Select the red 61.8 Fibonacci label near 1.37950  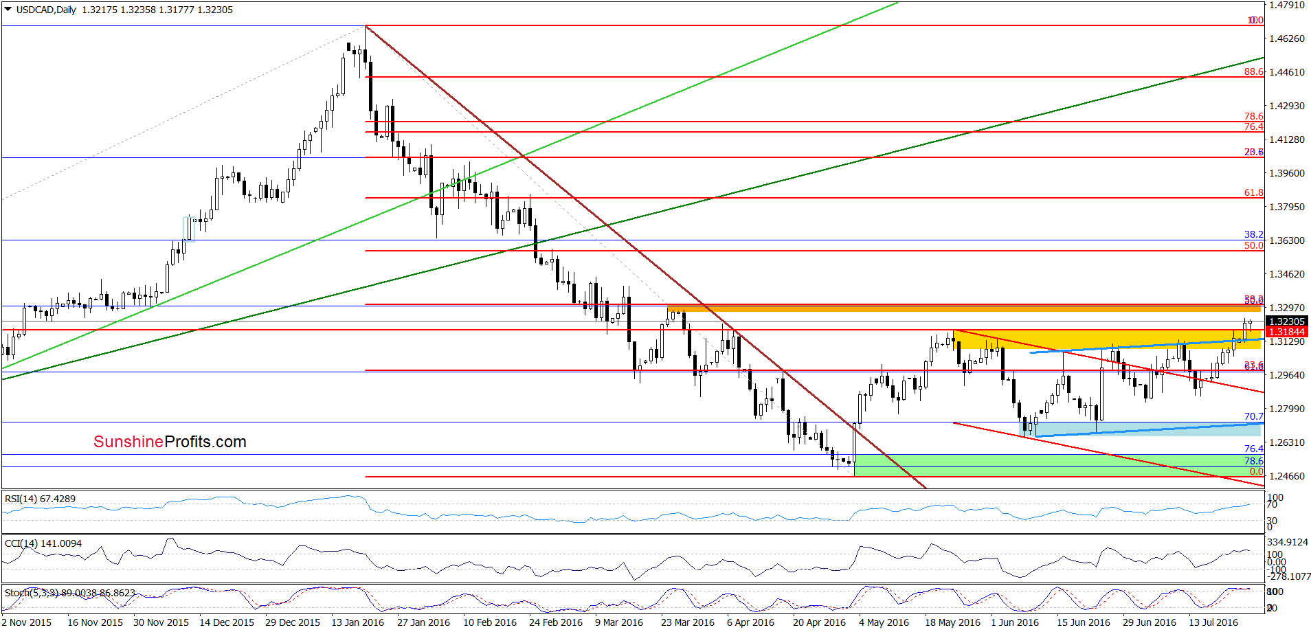point(1253,192)
